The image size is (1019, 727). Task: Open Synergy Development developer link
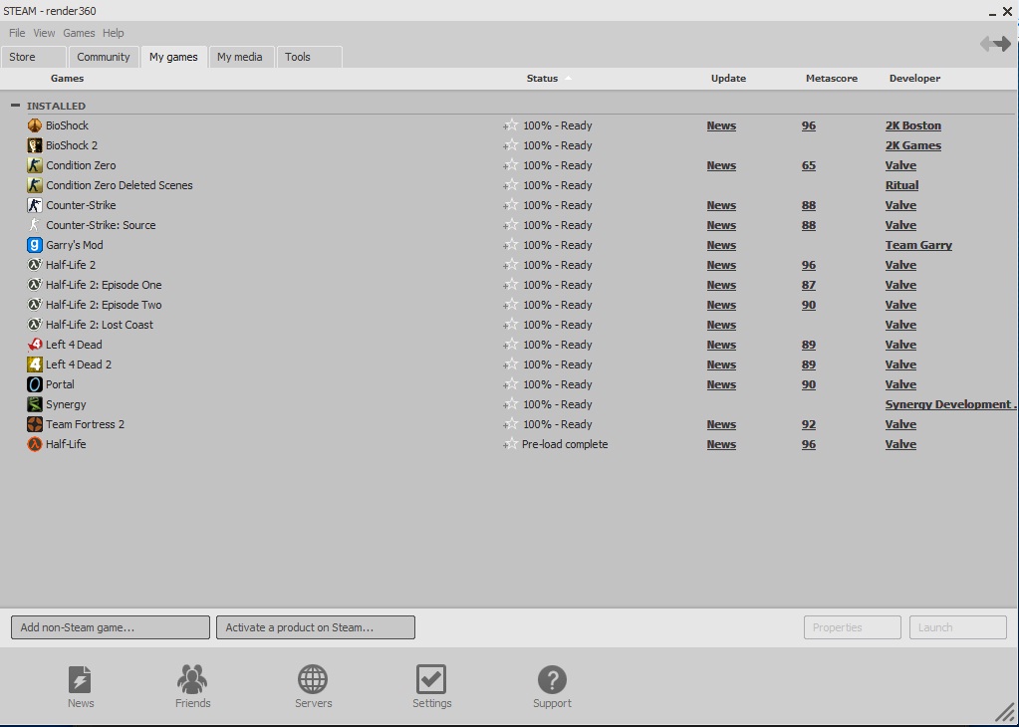(950, 404)
